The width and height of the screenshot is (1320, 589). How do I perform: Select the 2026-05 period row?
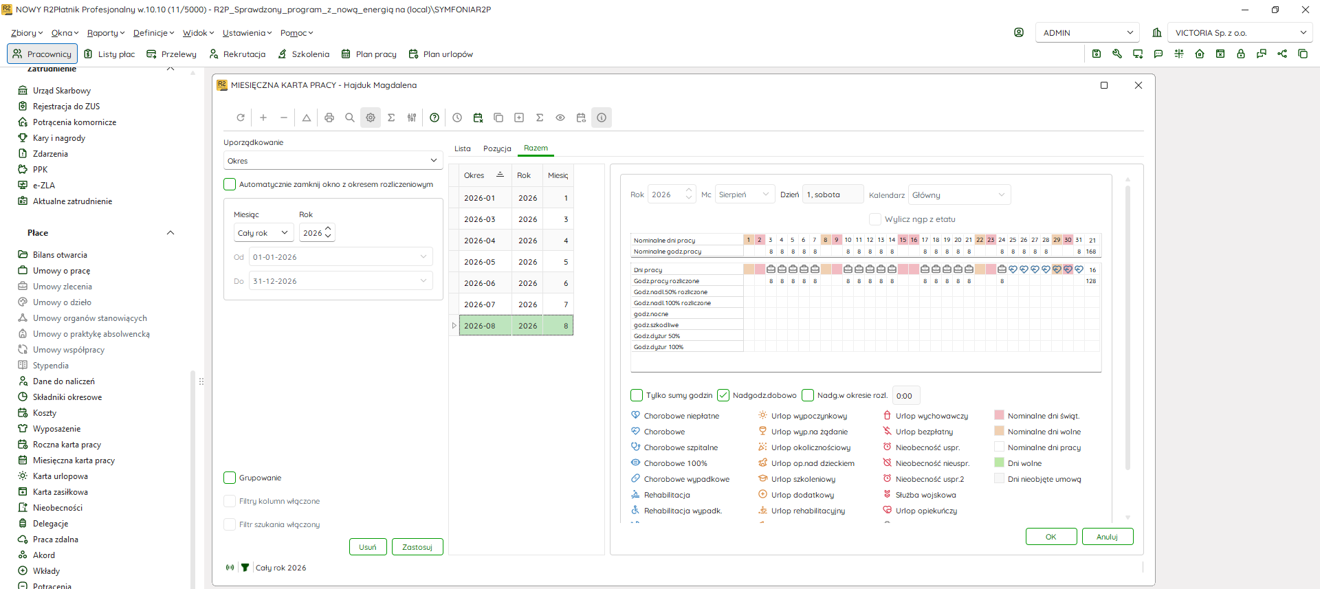(x=516, y=262)
